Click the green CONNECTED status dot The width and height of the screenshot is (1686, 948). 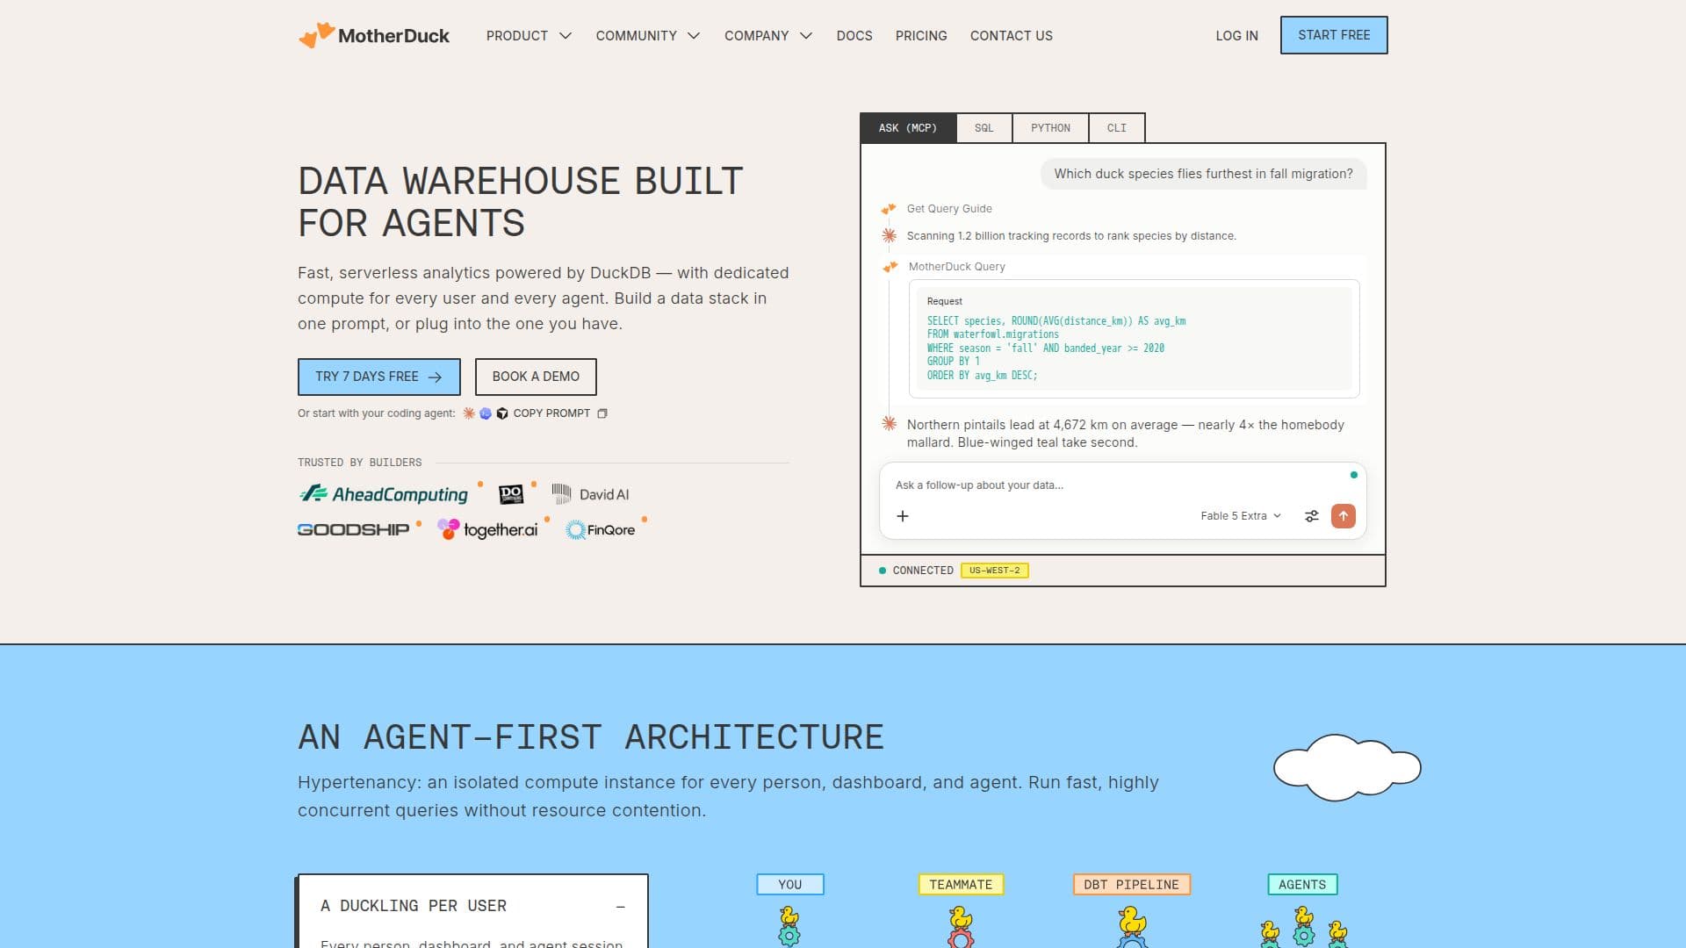[883, 571]
